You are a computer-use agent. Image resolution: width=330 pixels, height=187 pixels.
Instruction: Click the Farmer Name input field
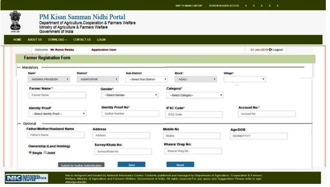point(57,95)
